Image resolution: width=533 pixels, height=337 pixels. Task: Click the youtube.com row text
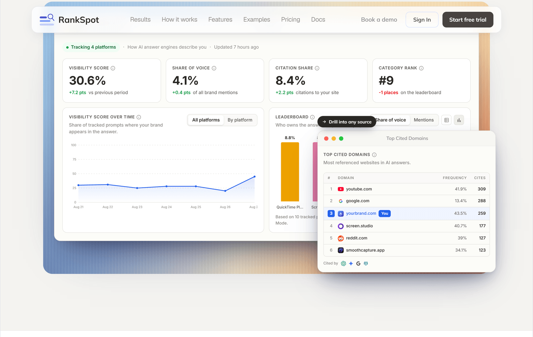click(359, 189)
